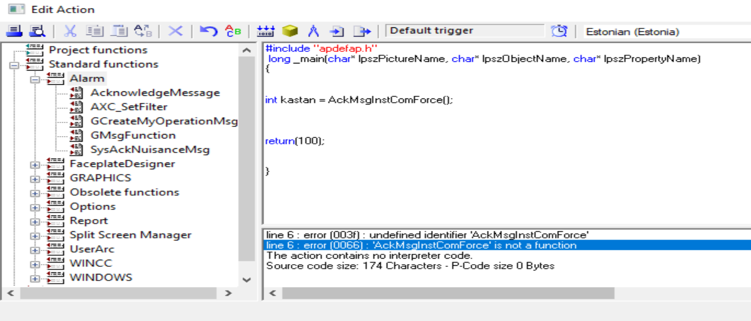Click the Delete X icon
Screen dimensions: 751x321
[x=175, y=31]
